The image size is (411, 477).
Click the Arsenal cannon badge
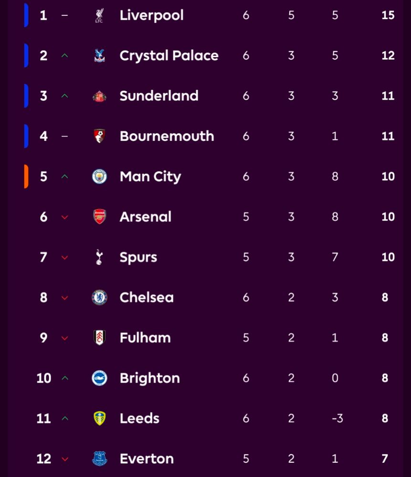click(99, 217)
